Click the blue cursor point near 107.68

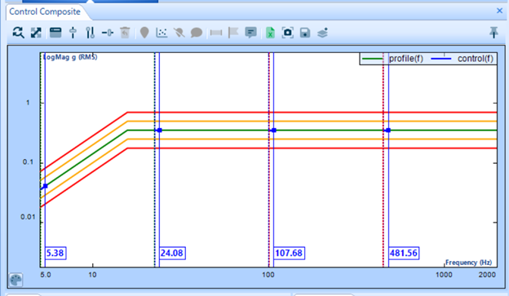273,130
